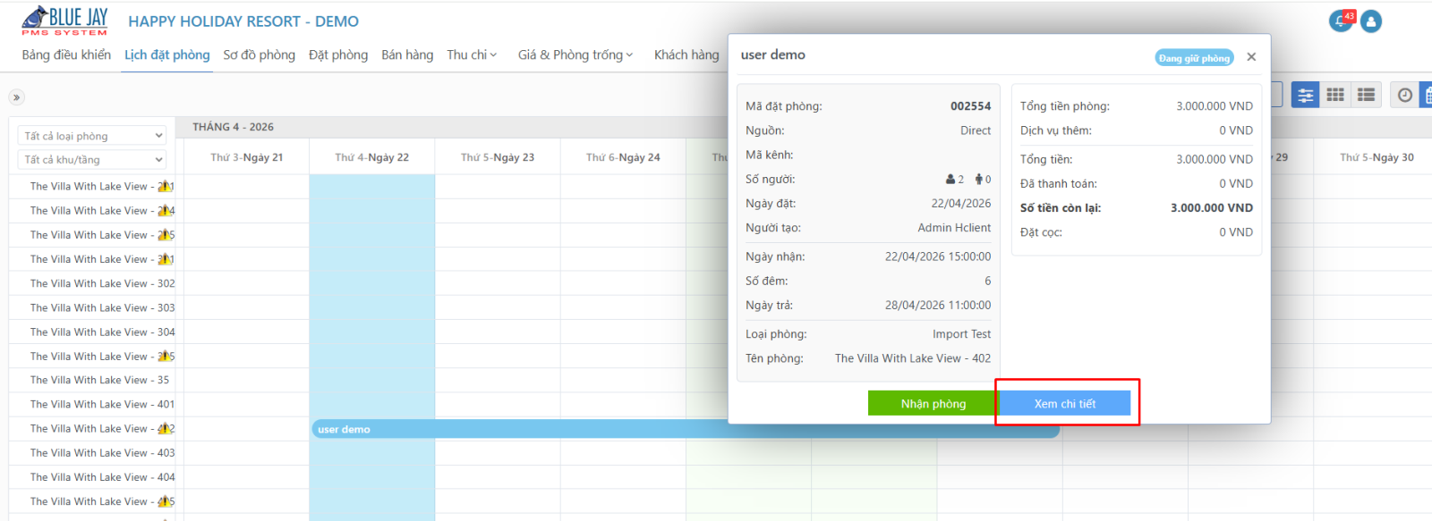
Task: Click the Blue Jay PMS logo
Action: [x=64, y=21]
